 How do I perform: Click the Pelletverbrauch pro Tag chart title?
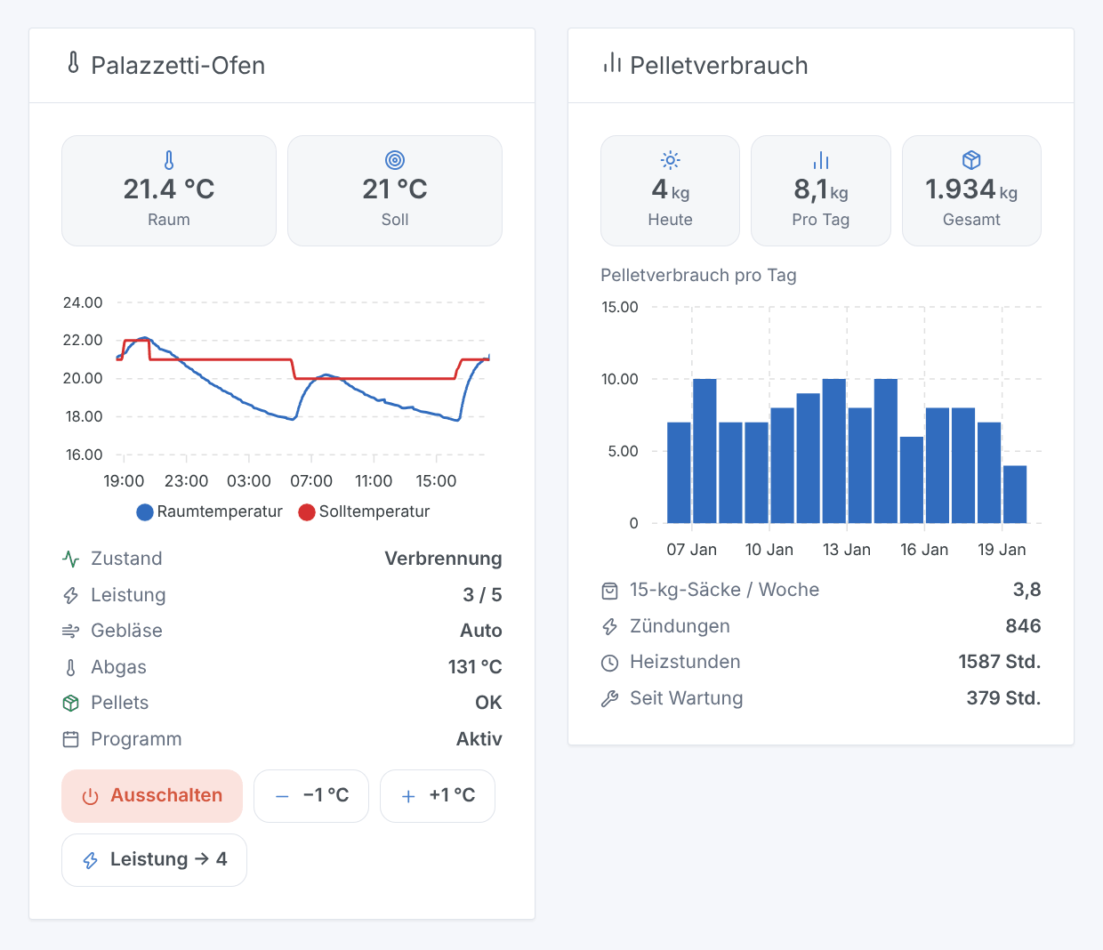tap(698, 275)
